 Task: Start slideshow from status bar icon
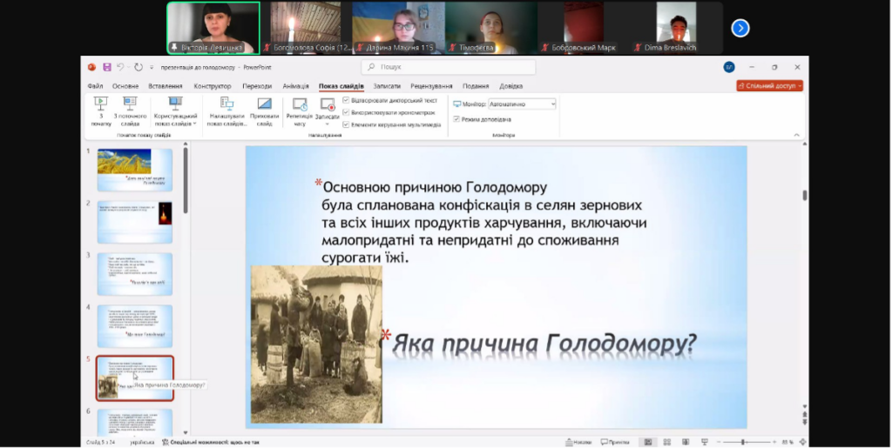pyautogui.click(x=704, y=442)
